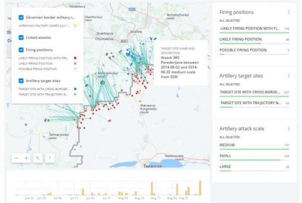Viewport: 302px width, 203px height.
Task: Open Artillery target sites widget options menu
Action: pos(289,76)
